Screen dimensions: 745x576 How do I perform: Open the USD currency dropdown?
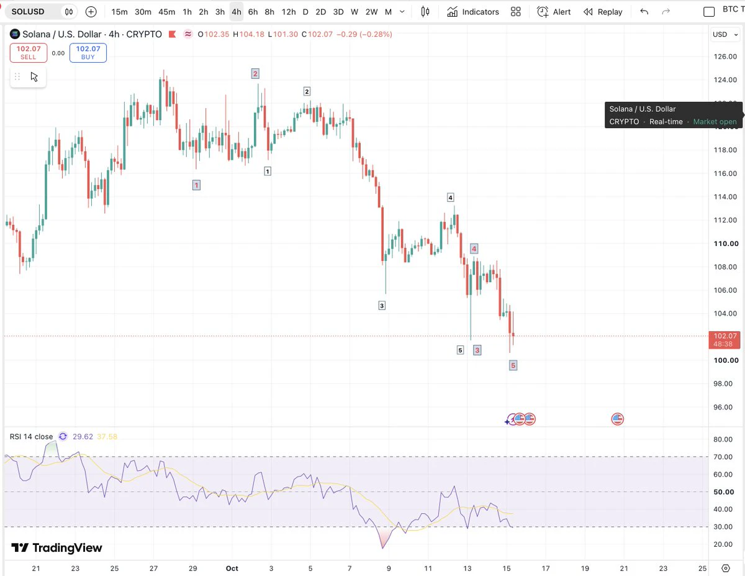click(724, 34)
